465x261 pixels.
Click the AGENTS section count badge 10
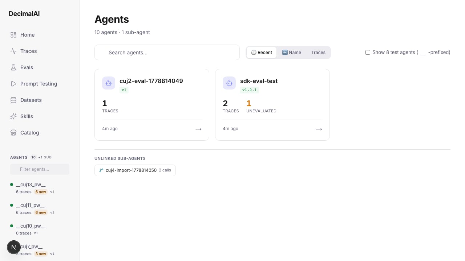33,157
